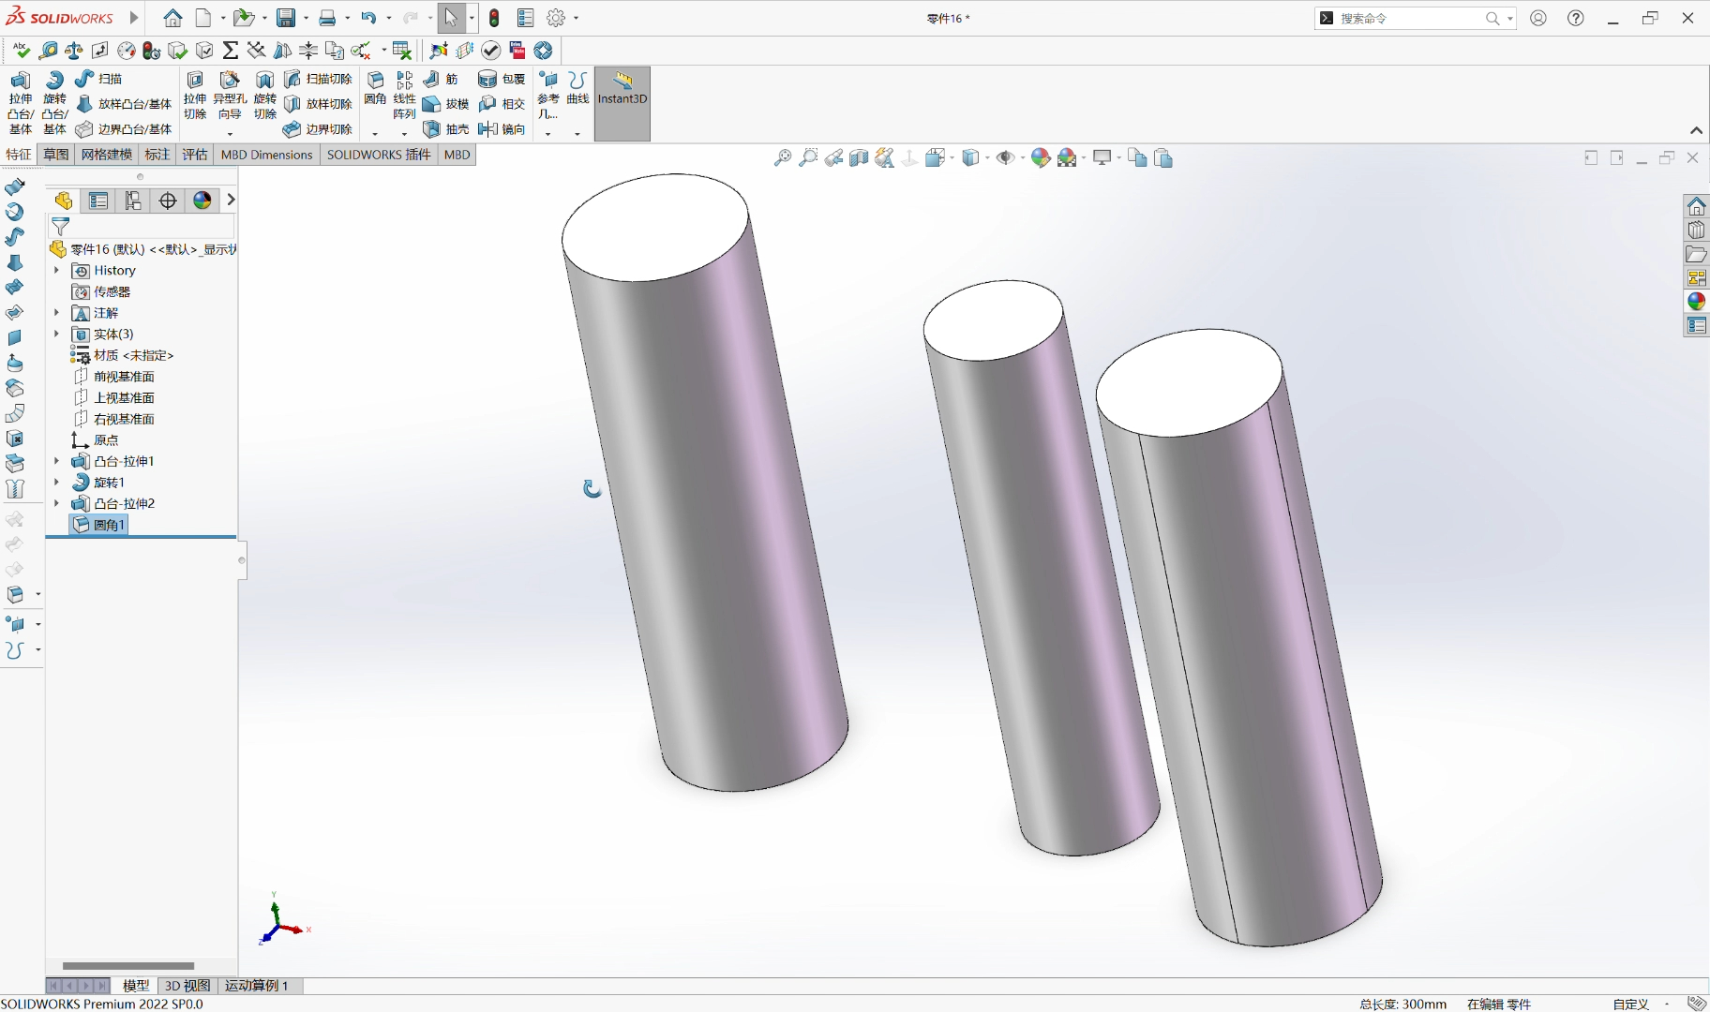
Task: Click the 筋 (Rib) tool icon
Action: (x=441, y=79)
